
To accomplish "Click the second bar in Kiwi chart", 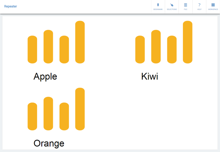I will [x=156, y=47].
